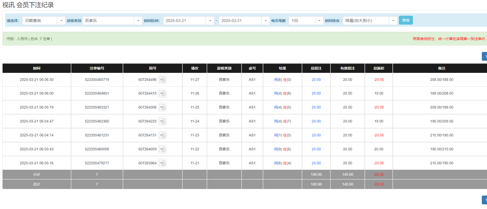Click video icon next to round 607263964
The width and height of the screenshot is (487, 209).
[162, 163]
